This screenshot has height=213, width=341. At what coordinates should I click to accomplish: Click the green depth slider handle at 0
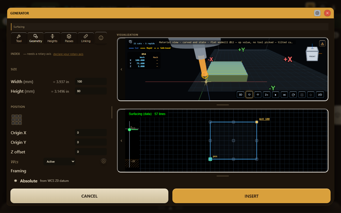click(129, 130)
